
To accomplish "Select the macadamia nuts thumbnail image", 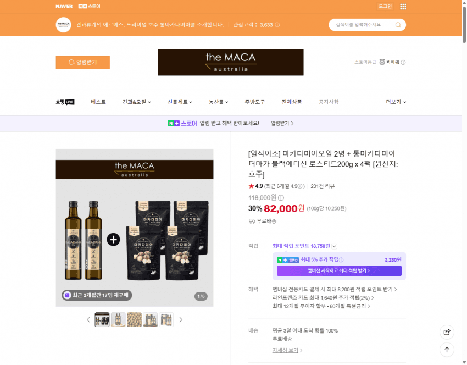I will (x=134, y=320).
